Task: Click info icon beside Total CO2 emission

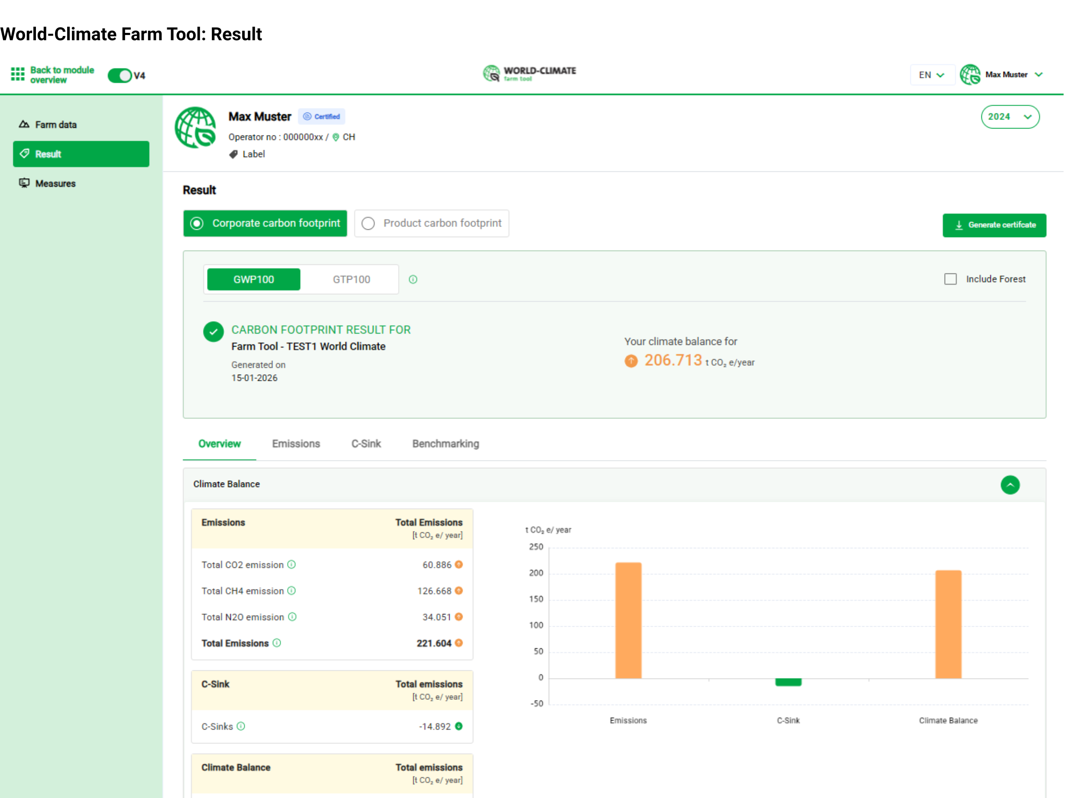Action: click(x=291, y=565)
